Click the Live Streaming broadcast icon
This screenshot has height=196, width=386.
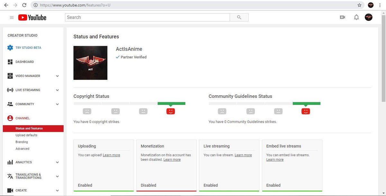(x=10, y=90)
